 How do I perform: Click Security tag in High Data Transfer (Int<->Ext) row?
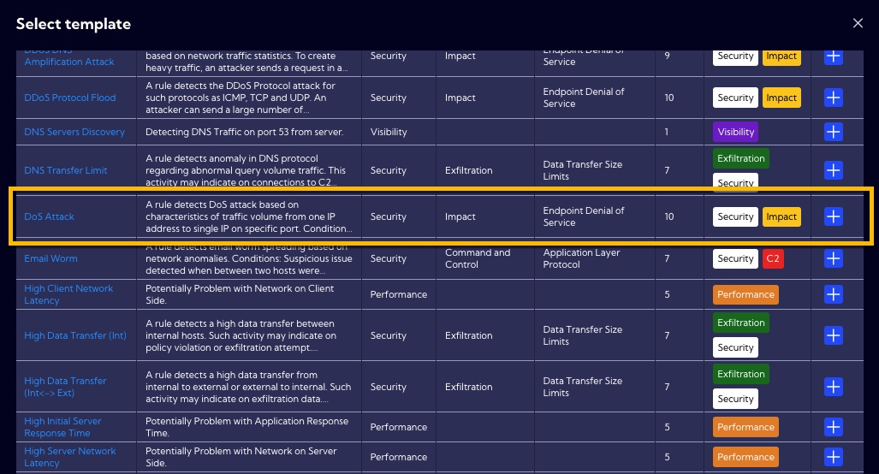pos(735,399)
